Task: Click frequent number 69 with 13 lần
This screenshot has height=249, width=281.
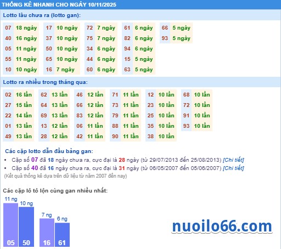Action: (x=44, y=116)
